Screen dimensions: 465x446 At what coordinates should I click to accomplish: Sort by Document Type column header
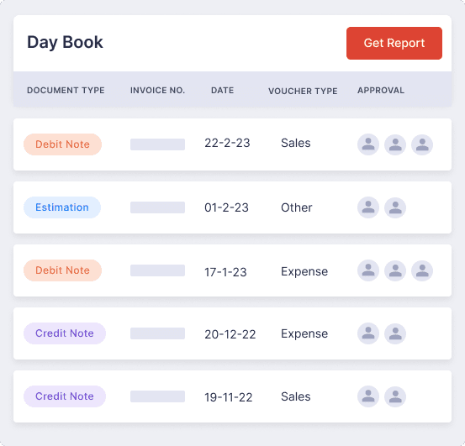pos(66,91)
